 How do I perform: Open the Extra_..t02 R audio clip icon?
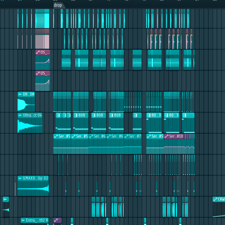(23, 220)
